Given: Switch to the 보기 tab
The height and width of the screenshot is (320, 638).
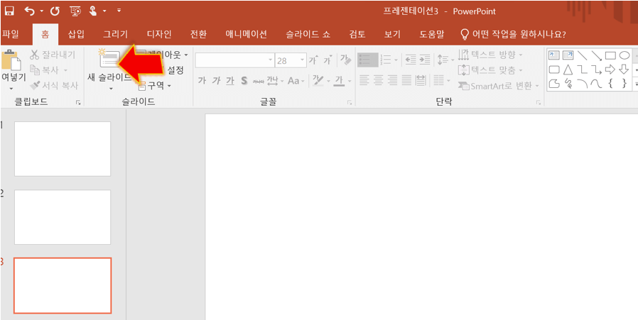Looking at the screenshot, I should 393,35.
